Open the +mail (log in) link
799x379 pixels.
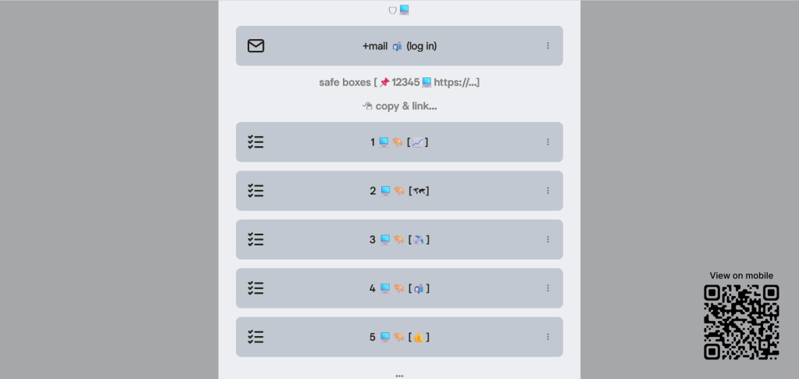[x=399, y=46]
